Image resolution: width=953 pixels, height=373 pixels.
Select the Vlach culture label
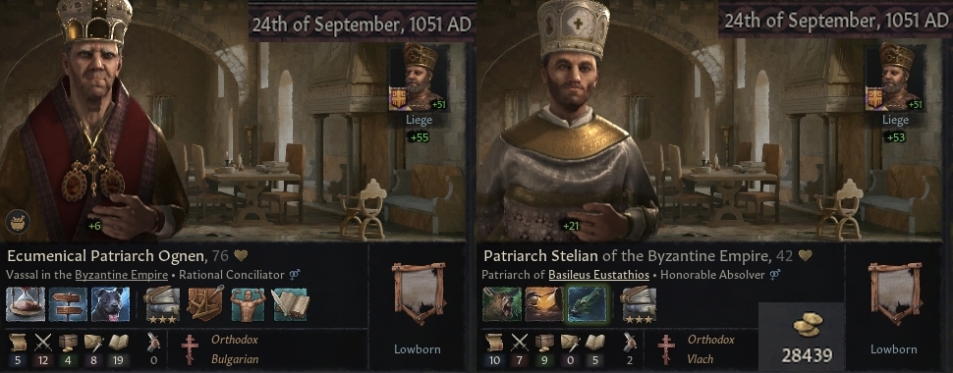tap(700, 359)
